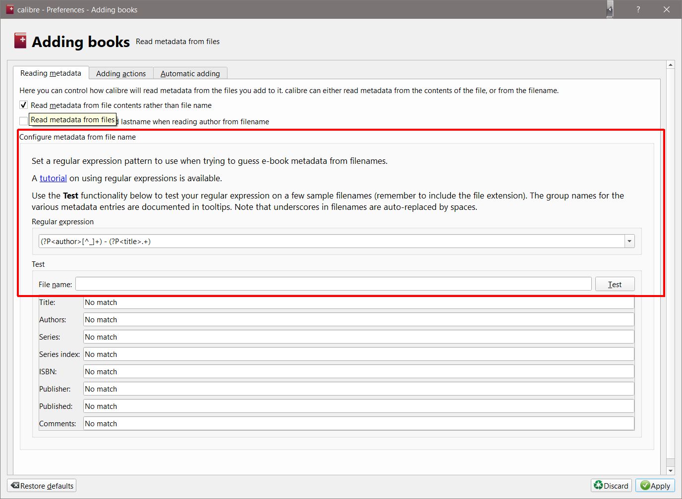Open the Automatic adding tab
Screen dimensions: 682x499
(x=190, y=73)
